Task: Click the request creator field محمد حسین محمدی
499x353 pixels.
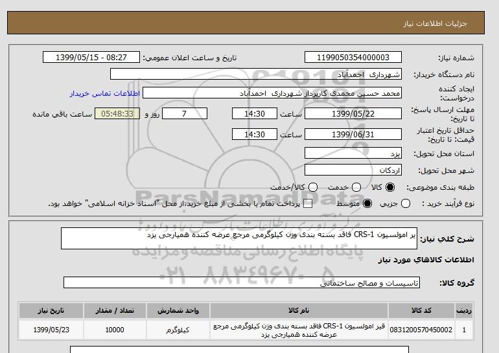Action: 272,93
